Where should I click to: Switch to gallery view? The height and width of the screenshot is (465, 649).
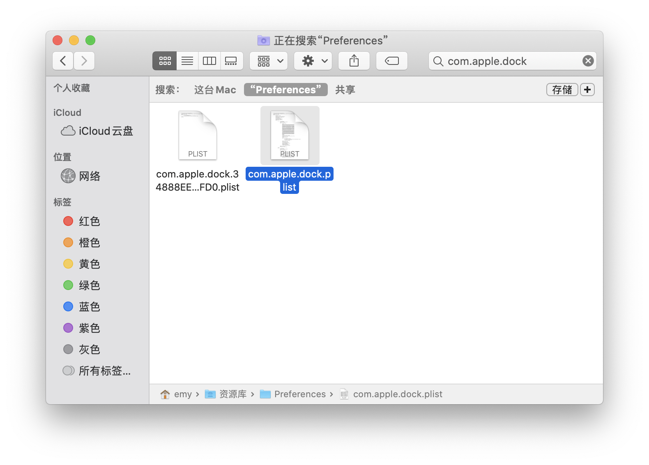pyautogui.click(x=231, y=61)
